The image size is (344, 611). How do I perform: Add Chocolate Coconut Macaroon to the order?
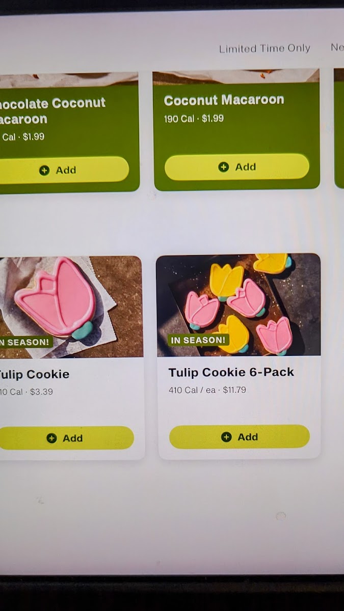coord(64,170)
